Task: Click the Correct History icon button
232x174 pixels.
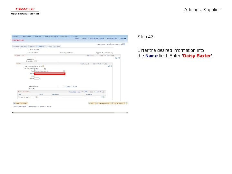Action: (x=127, y=103)
